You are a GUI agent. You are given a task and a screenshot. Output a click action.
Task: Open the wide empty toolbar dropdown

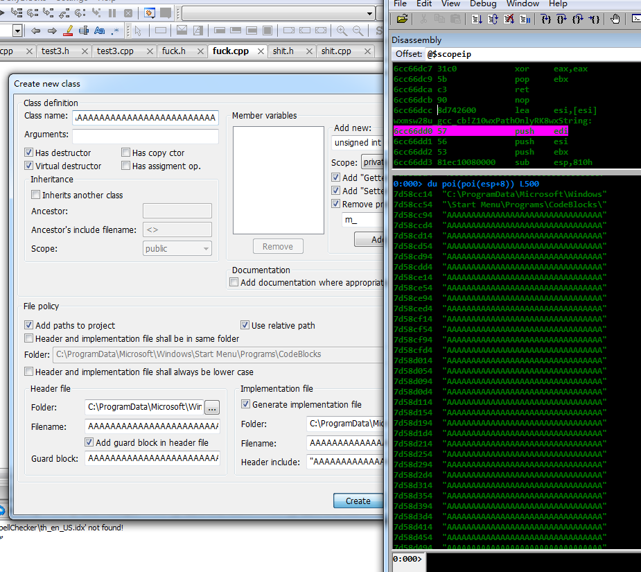pos(279,13)
